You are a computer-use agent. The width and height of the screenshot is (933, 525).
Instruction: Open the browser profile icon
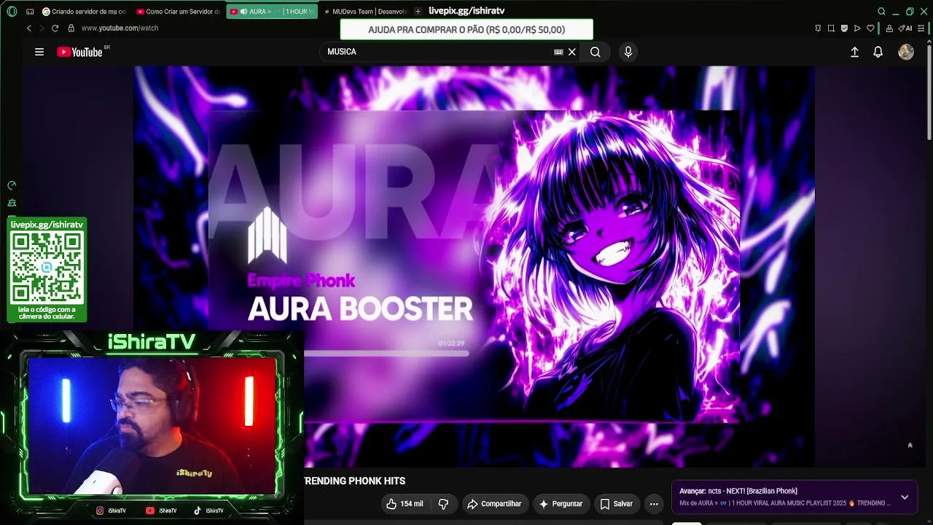tap(889, 28)
